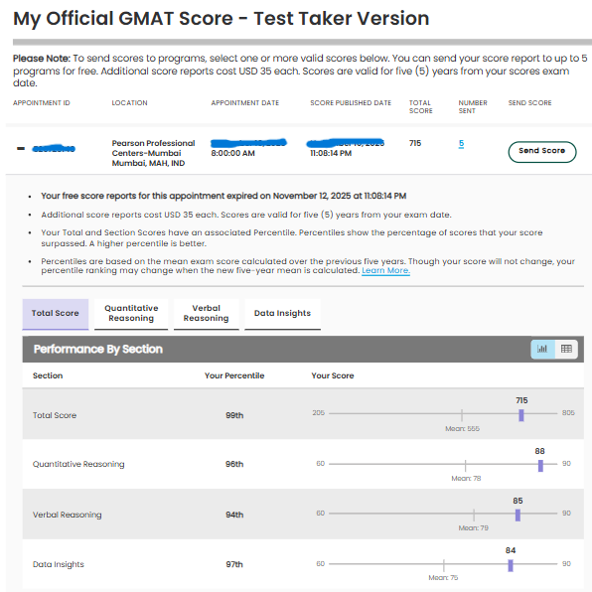The height and width of the screenshot is (592, 592).
Task: Click the redacted appointment ID
Action: pos(54,148)
